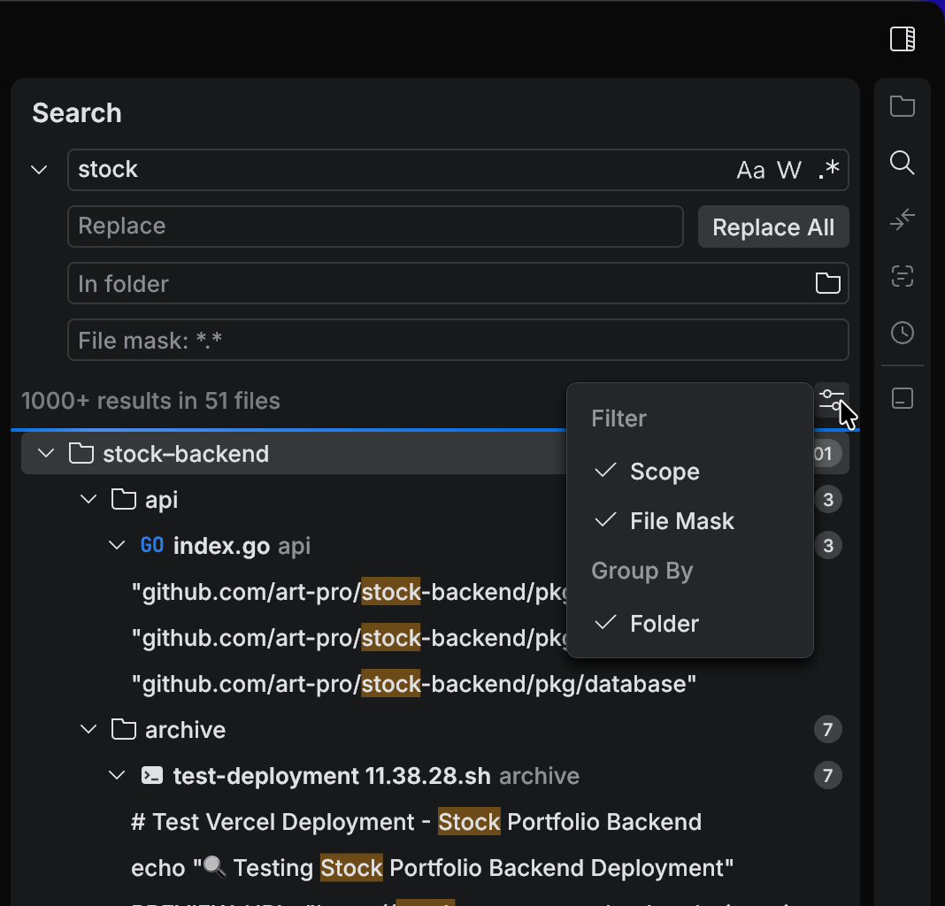Open the scan/terminal panel icon below the merge icon
Image resolution: width=945 pixels, height=906 pixels.
(902, 276)
